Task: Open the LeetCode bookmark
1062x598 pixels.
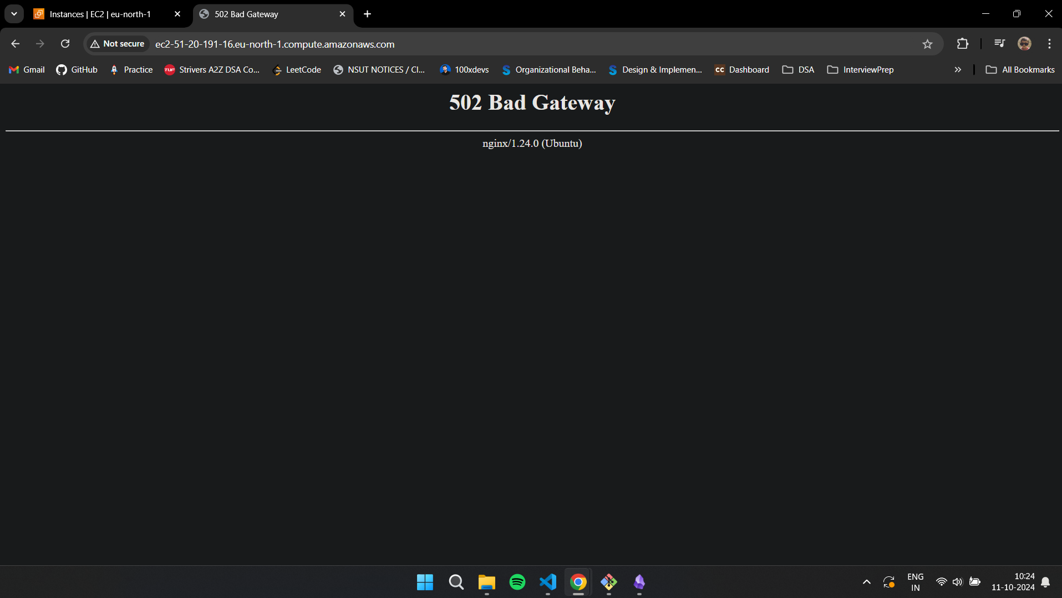Action: [x=297, y=70]
